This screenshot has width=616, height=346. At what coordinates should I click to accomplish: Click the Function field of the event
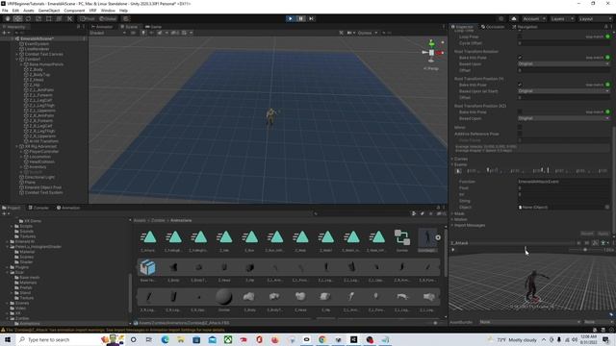(563, 182)
